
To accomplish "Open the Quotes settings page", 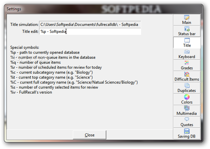I will pos(187,122).
